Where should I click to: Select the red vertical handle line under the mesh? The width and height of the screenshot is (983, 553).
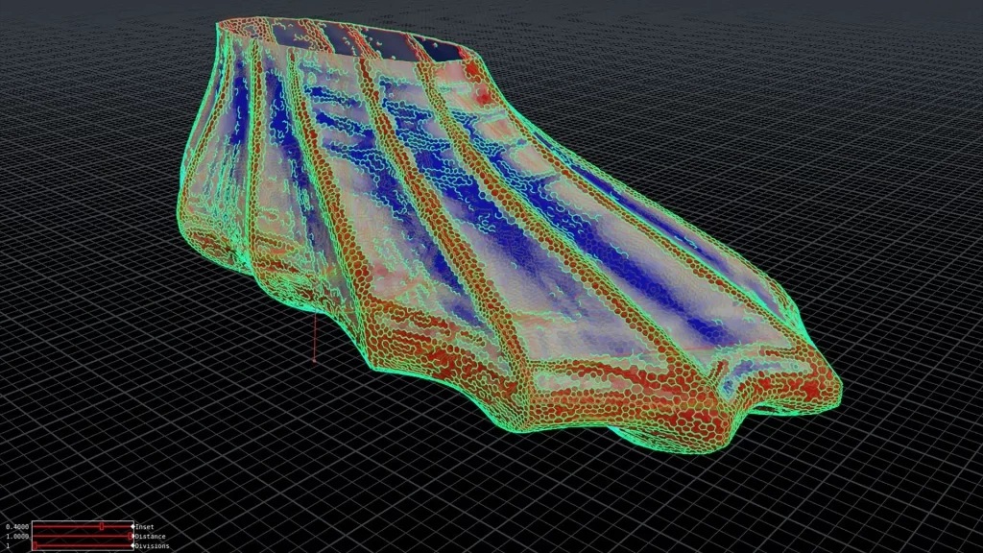(x=315, y=338)
